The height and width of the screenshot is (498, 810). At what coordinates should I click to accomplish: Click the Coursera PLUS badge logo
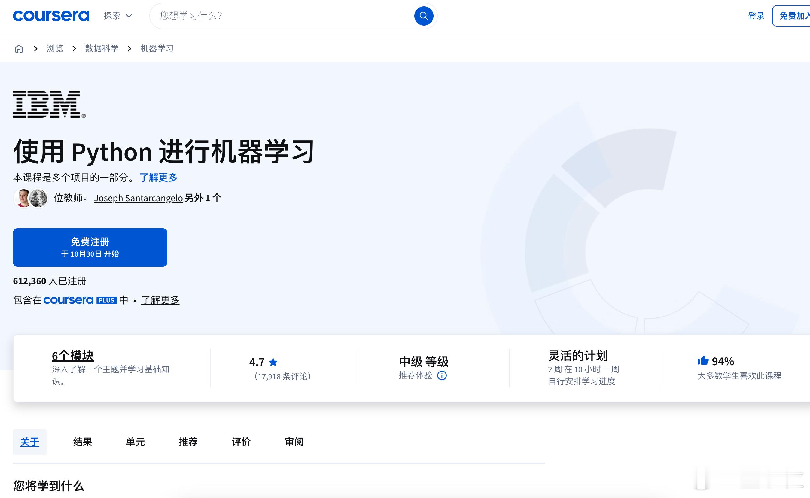pyautogui.click(x=80, y=300)
